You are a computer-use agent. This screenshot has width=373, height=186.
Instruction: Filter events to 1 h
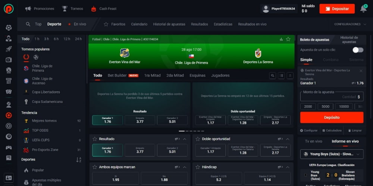[37, 39]
